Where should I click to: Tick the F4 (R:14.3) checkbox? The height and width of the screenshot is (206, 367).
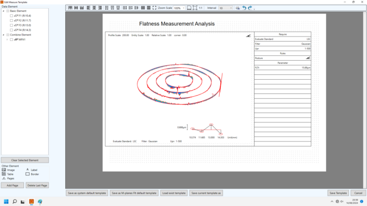[x=12, y=30]
